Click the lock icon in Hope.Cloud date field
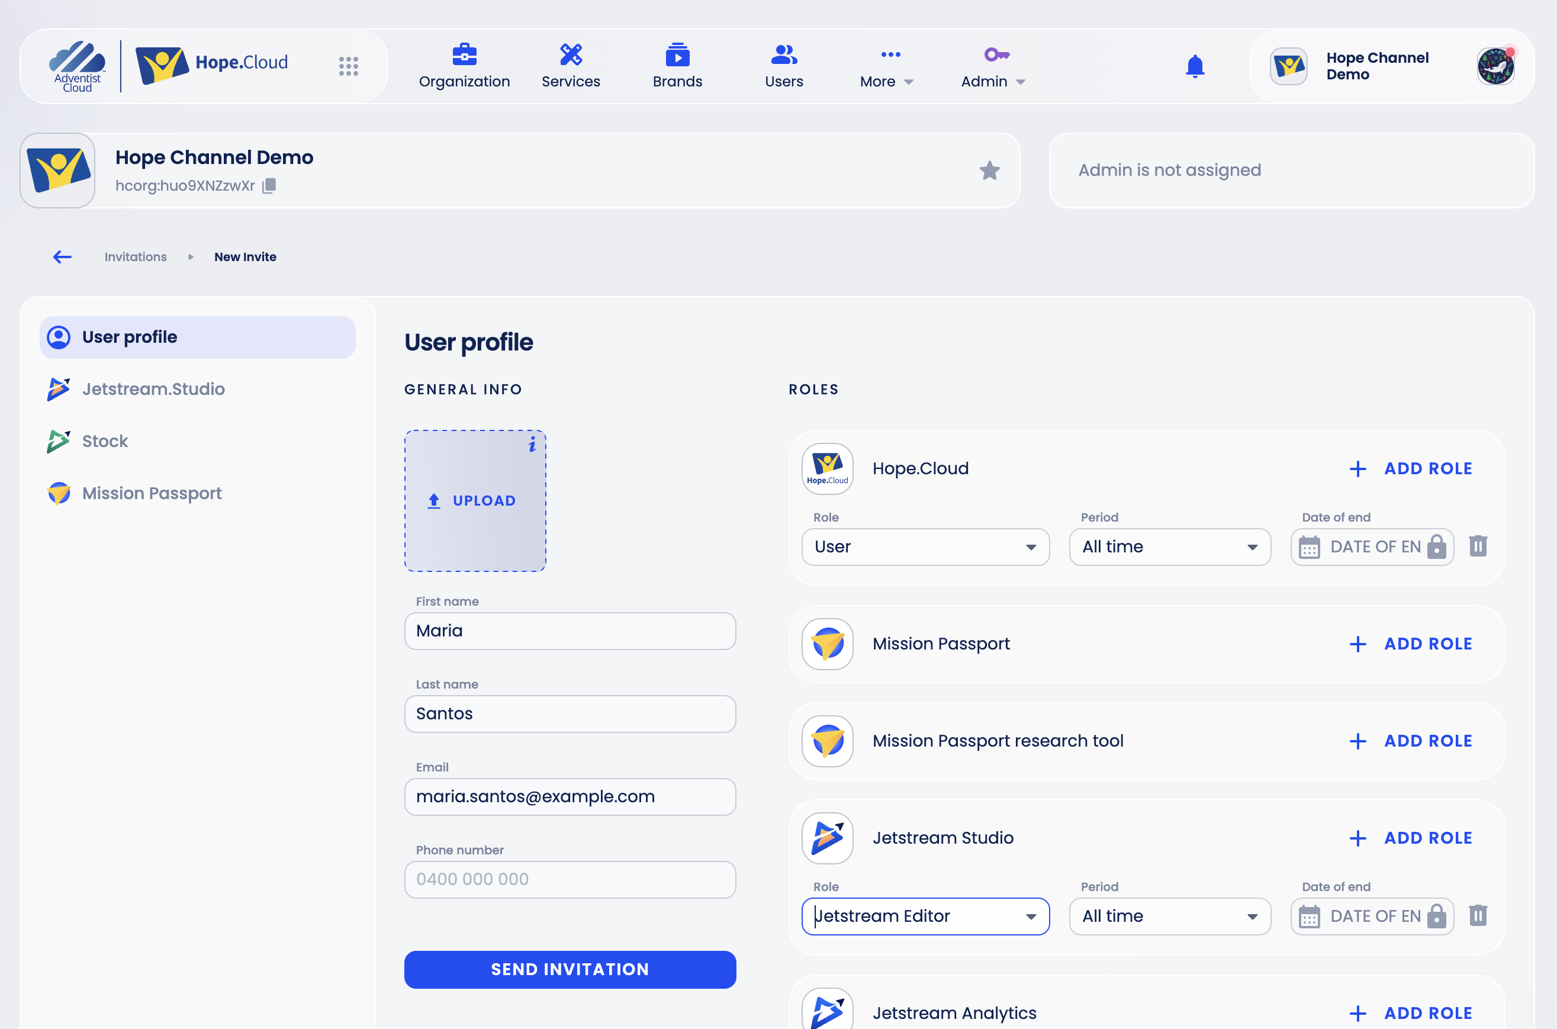The image size is (1557, 1029). [x=1436, y=546]
